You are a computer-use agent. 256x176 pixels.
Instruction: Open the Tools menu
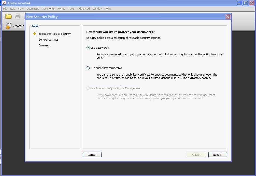[71, 9]
